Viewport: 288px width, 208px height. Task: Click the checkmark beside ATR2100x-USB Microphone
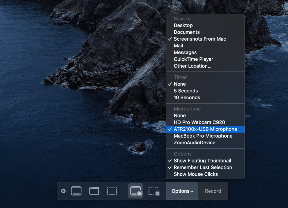coord(170,129)
